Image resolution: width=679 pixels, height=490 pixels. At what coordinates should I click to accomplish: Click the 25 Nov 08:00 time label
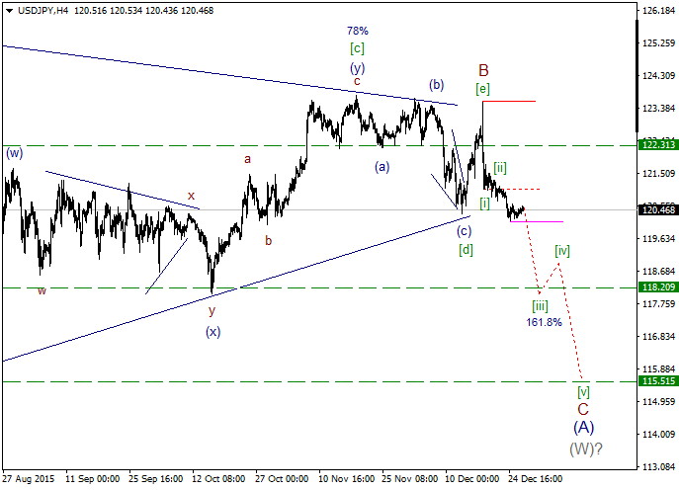(x=409, y=479)
